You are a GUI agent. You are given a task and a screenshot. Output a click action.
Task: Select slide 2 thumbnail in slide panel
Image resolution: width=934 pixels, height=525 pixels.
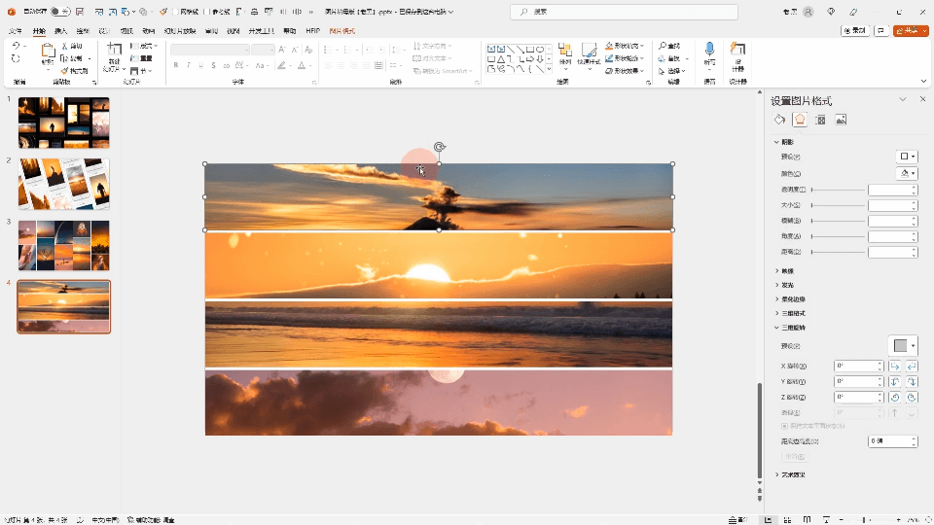[x=64, y=184]
